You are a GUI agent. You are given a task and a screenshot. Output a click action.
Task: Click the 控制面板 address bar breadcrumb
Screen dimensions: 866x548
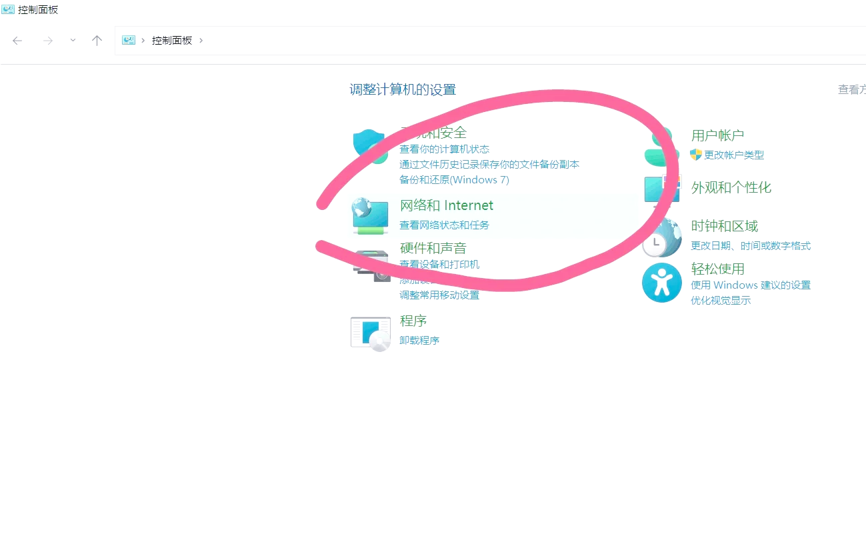pyautogui.click(x=171, y=41)
